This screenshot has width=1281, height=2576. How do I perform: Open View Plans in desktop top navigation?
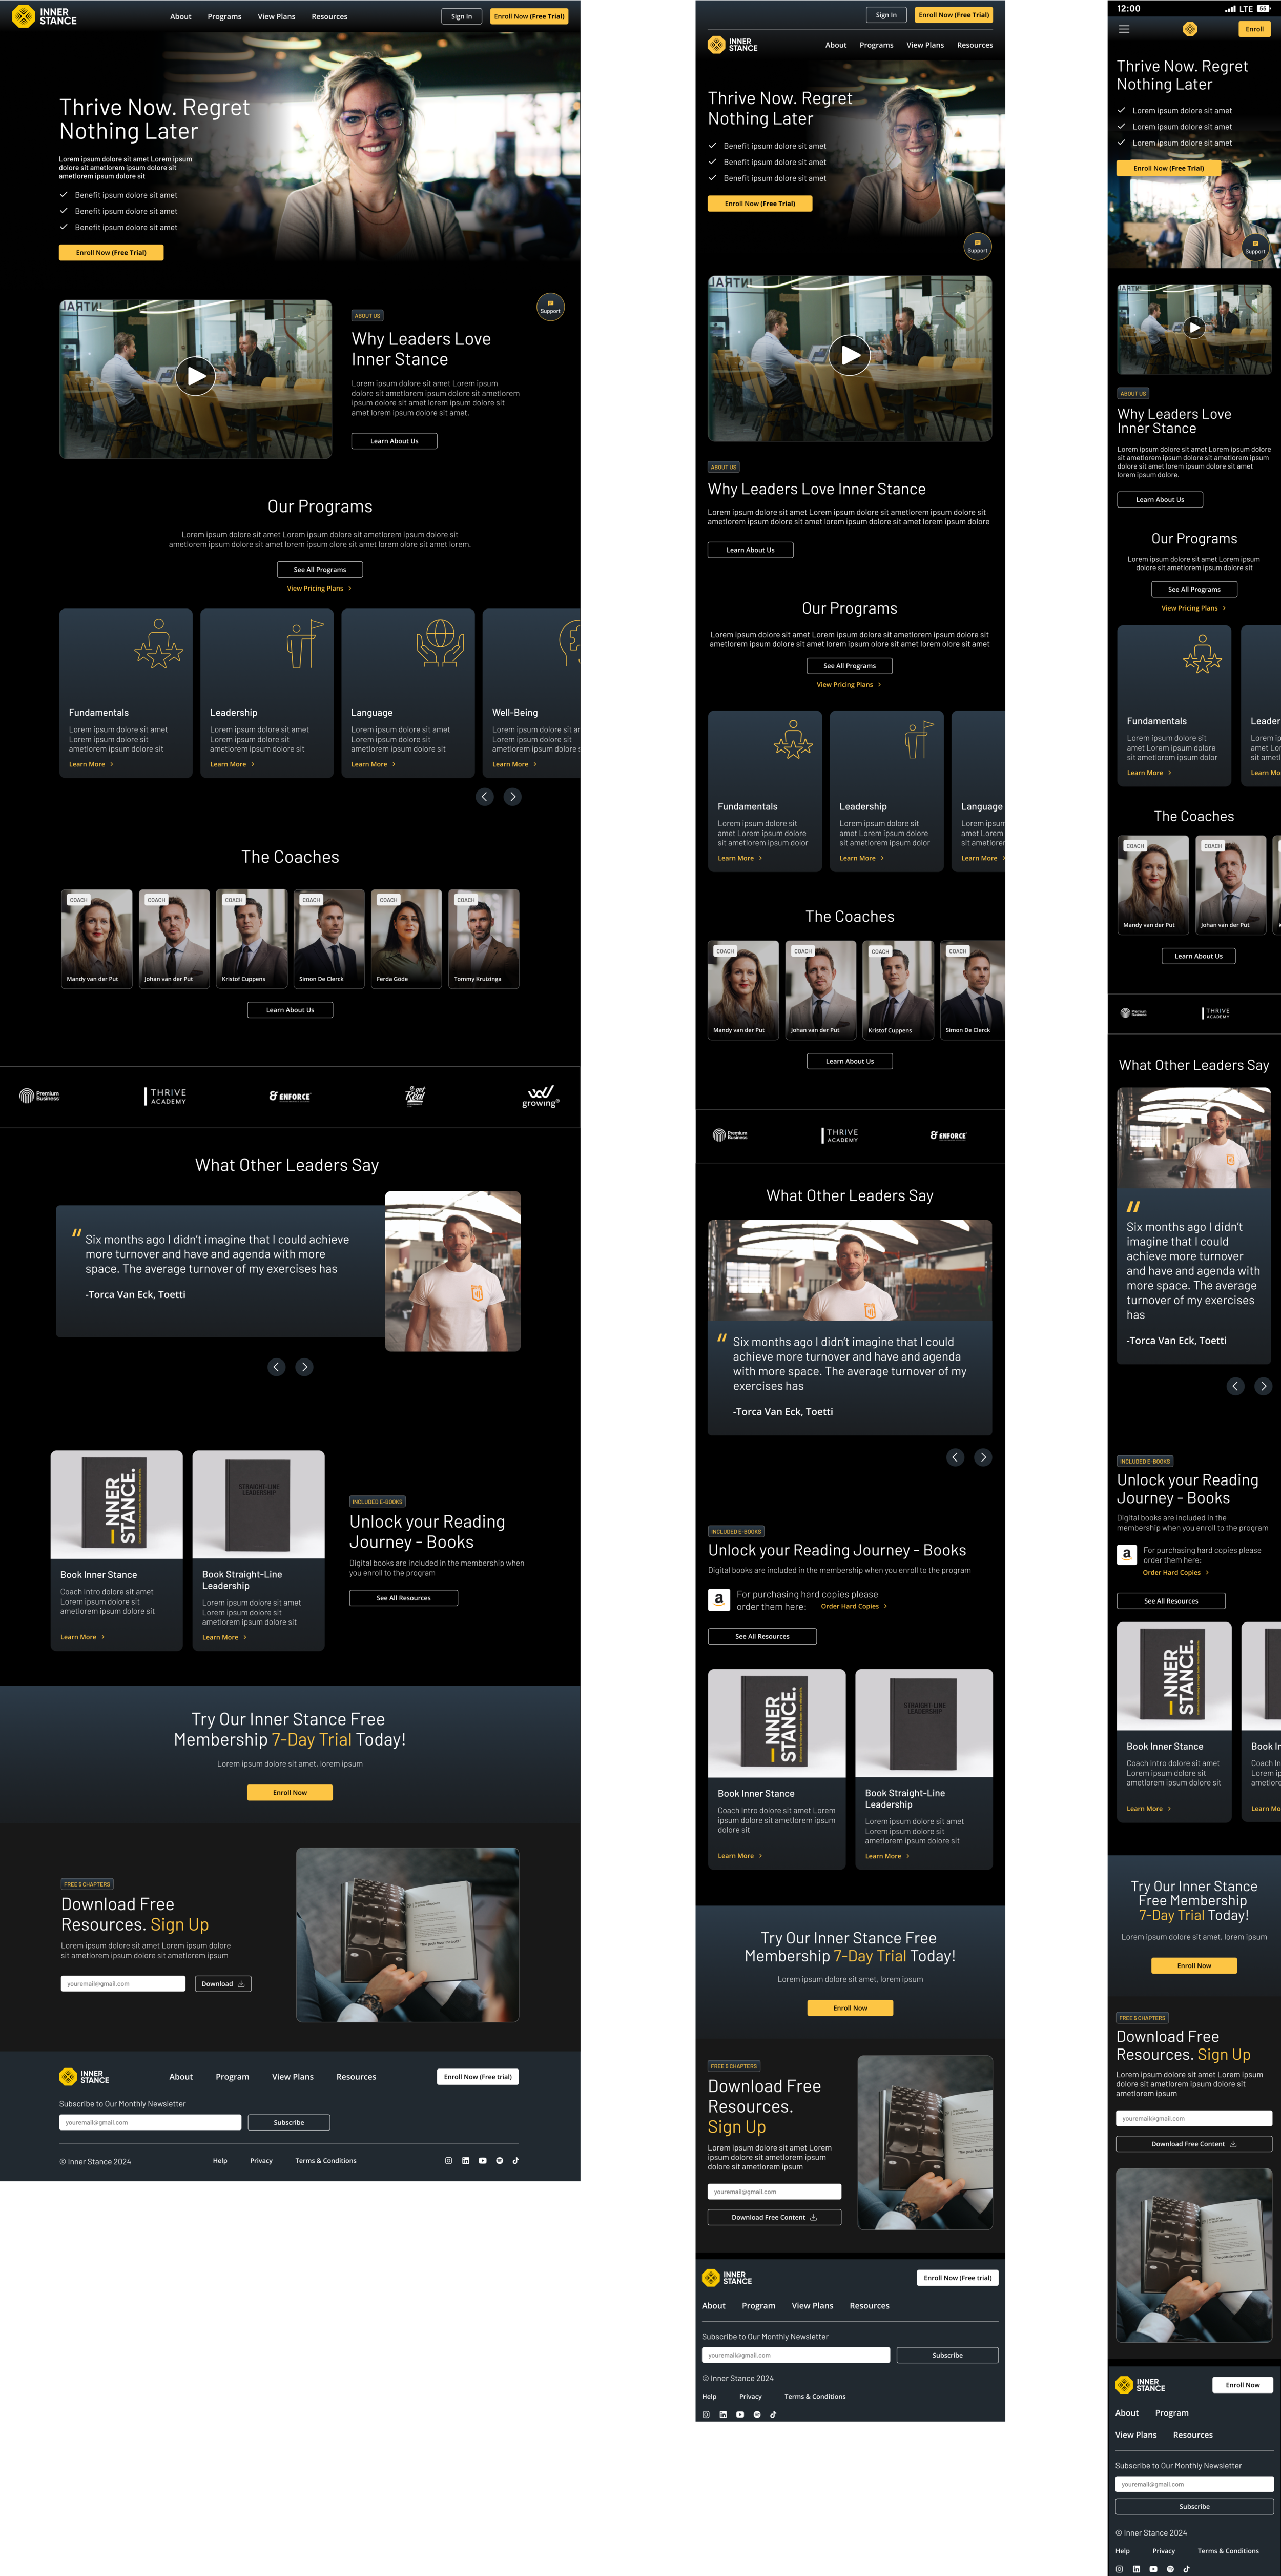[x=276, y=16]
